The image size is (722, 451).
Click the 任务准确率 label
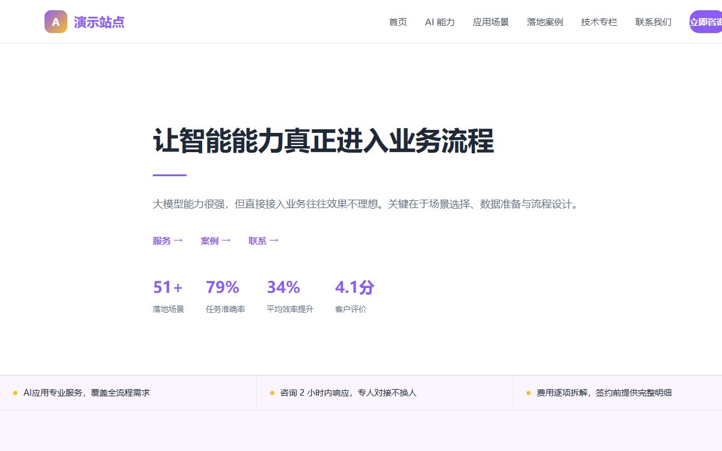225,309
